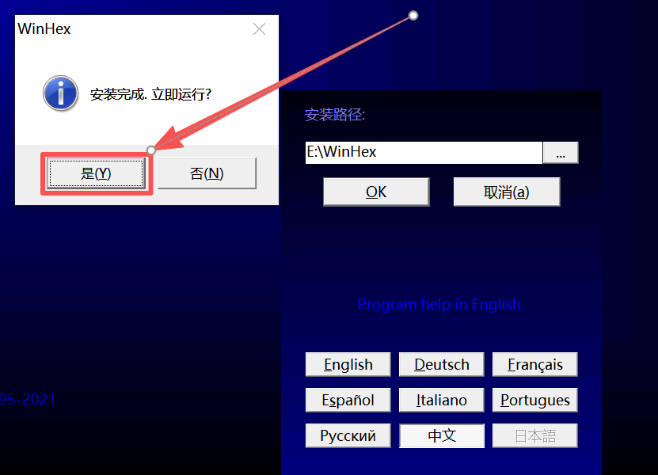The image size is (658, 475).
Task: Select English as the language
Action: [348, 365]
